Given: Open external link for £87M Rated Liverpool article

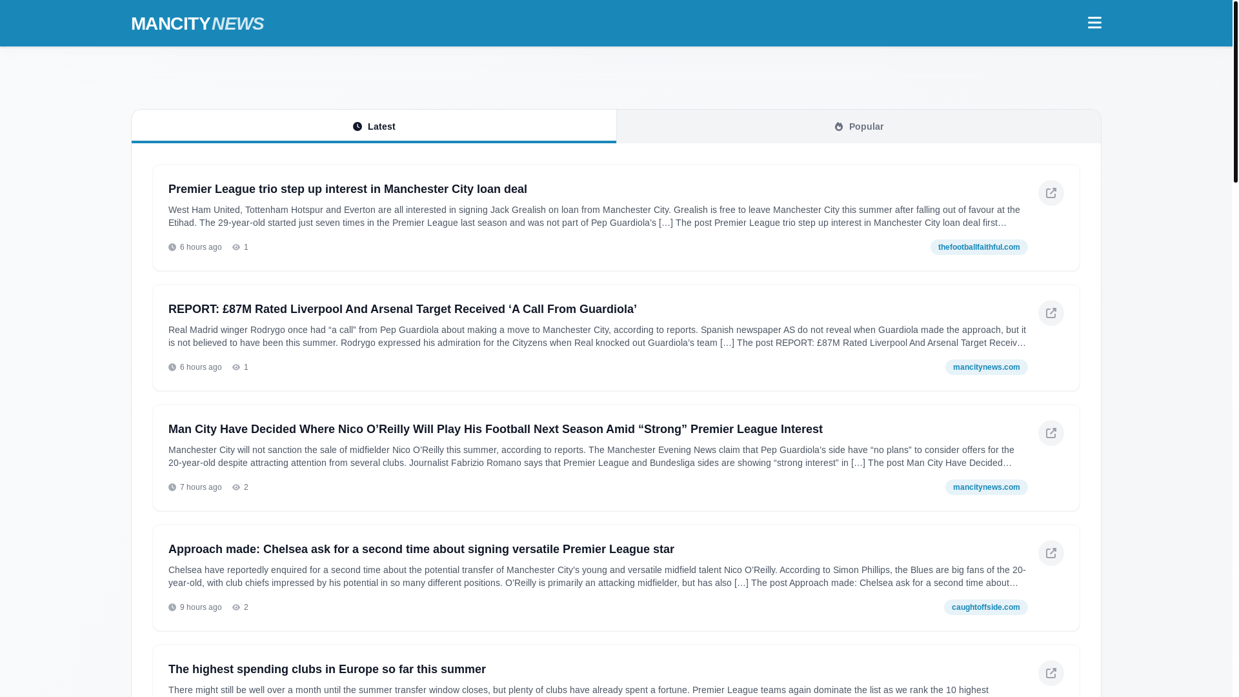Looking at the screenshot, I should point(1051,313).
